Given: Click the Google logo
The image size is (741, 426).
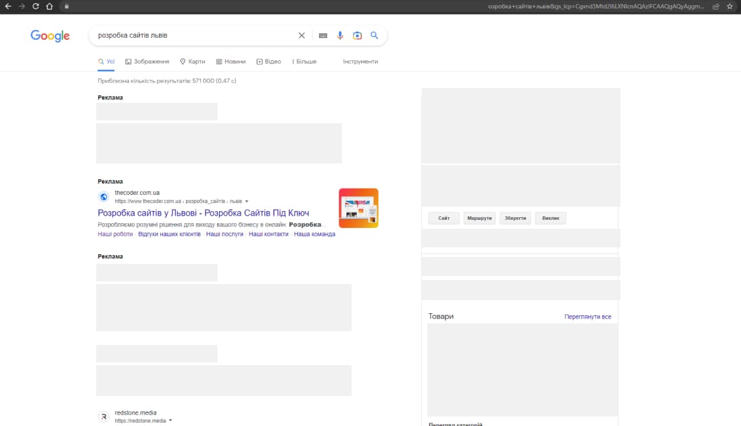Looking at the screenshot, I should click(50, 36).
